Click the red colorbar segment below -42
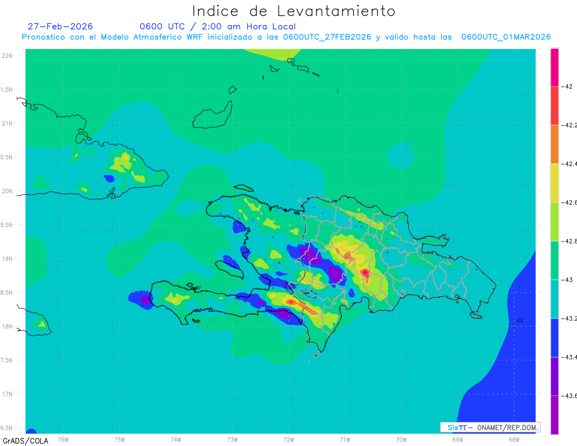The image size is (577, 446). [x=554, y=106]
